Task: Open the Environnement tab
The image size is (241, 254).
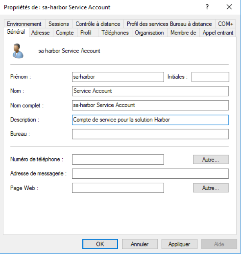Action: click(x=24, y=24)
